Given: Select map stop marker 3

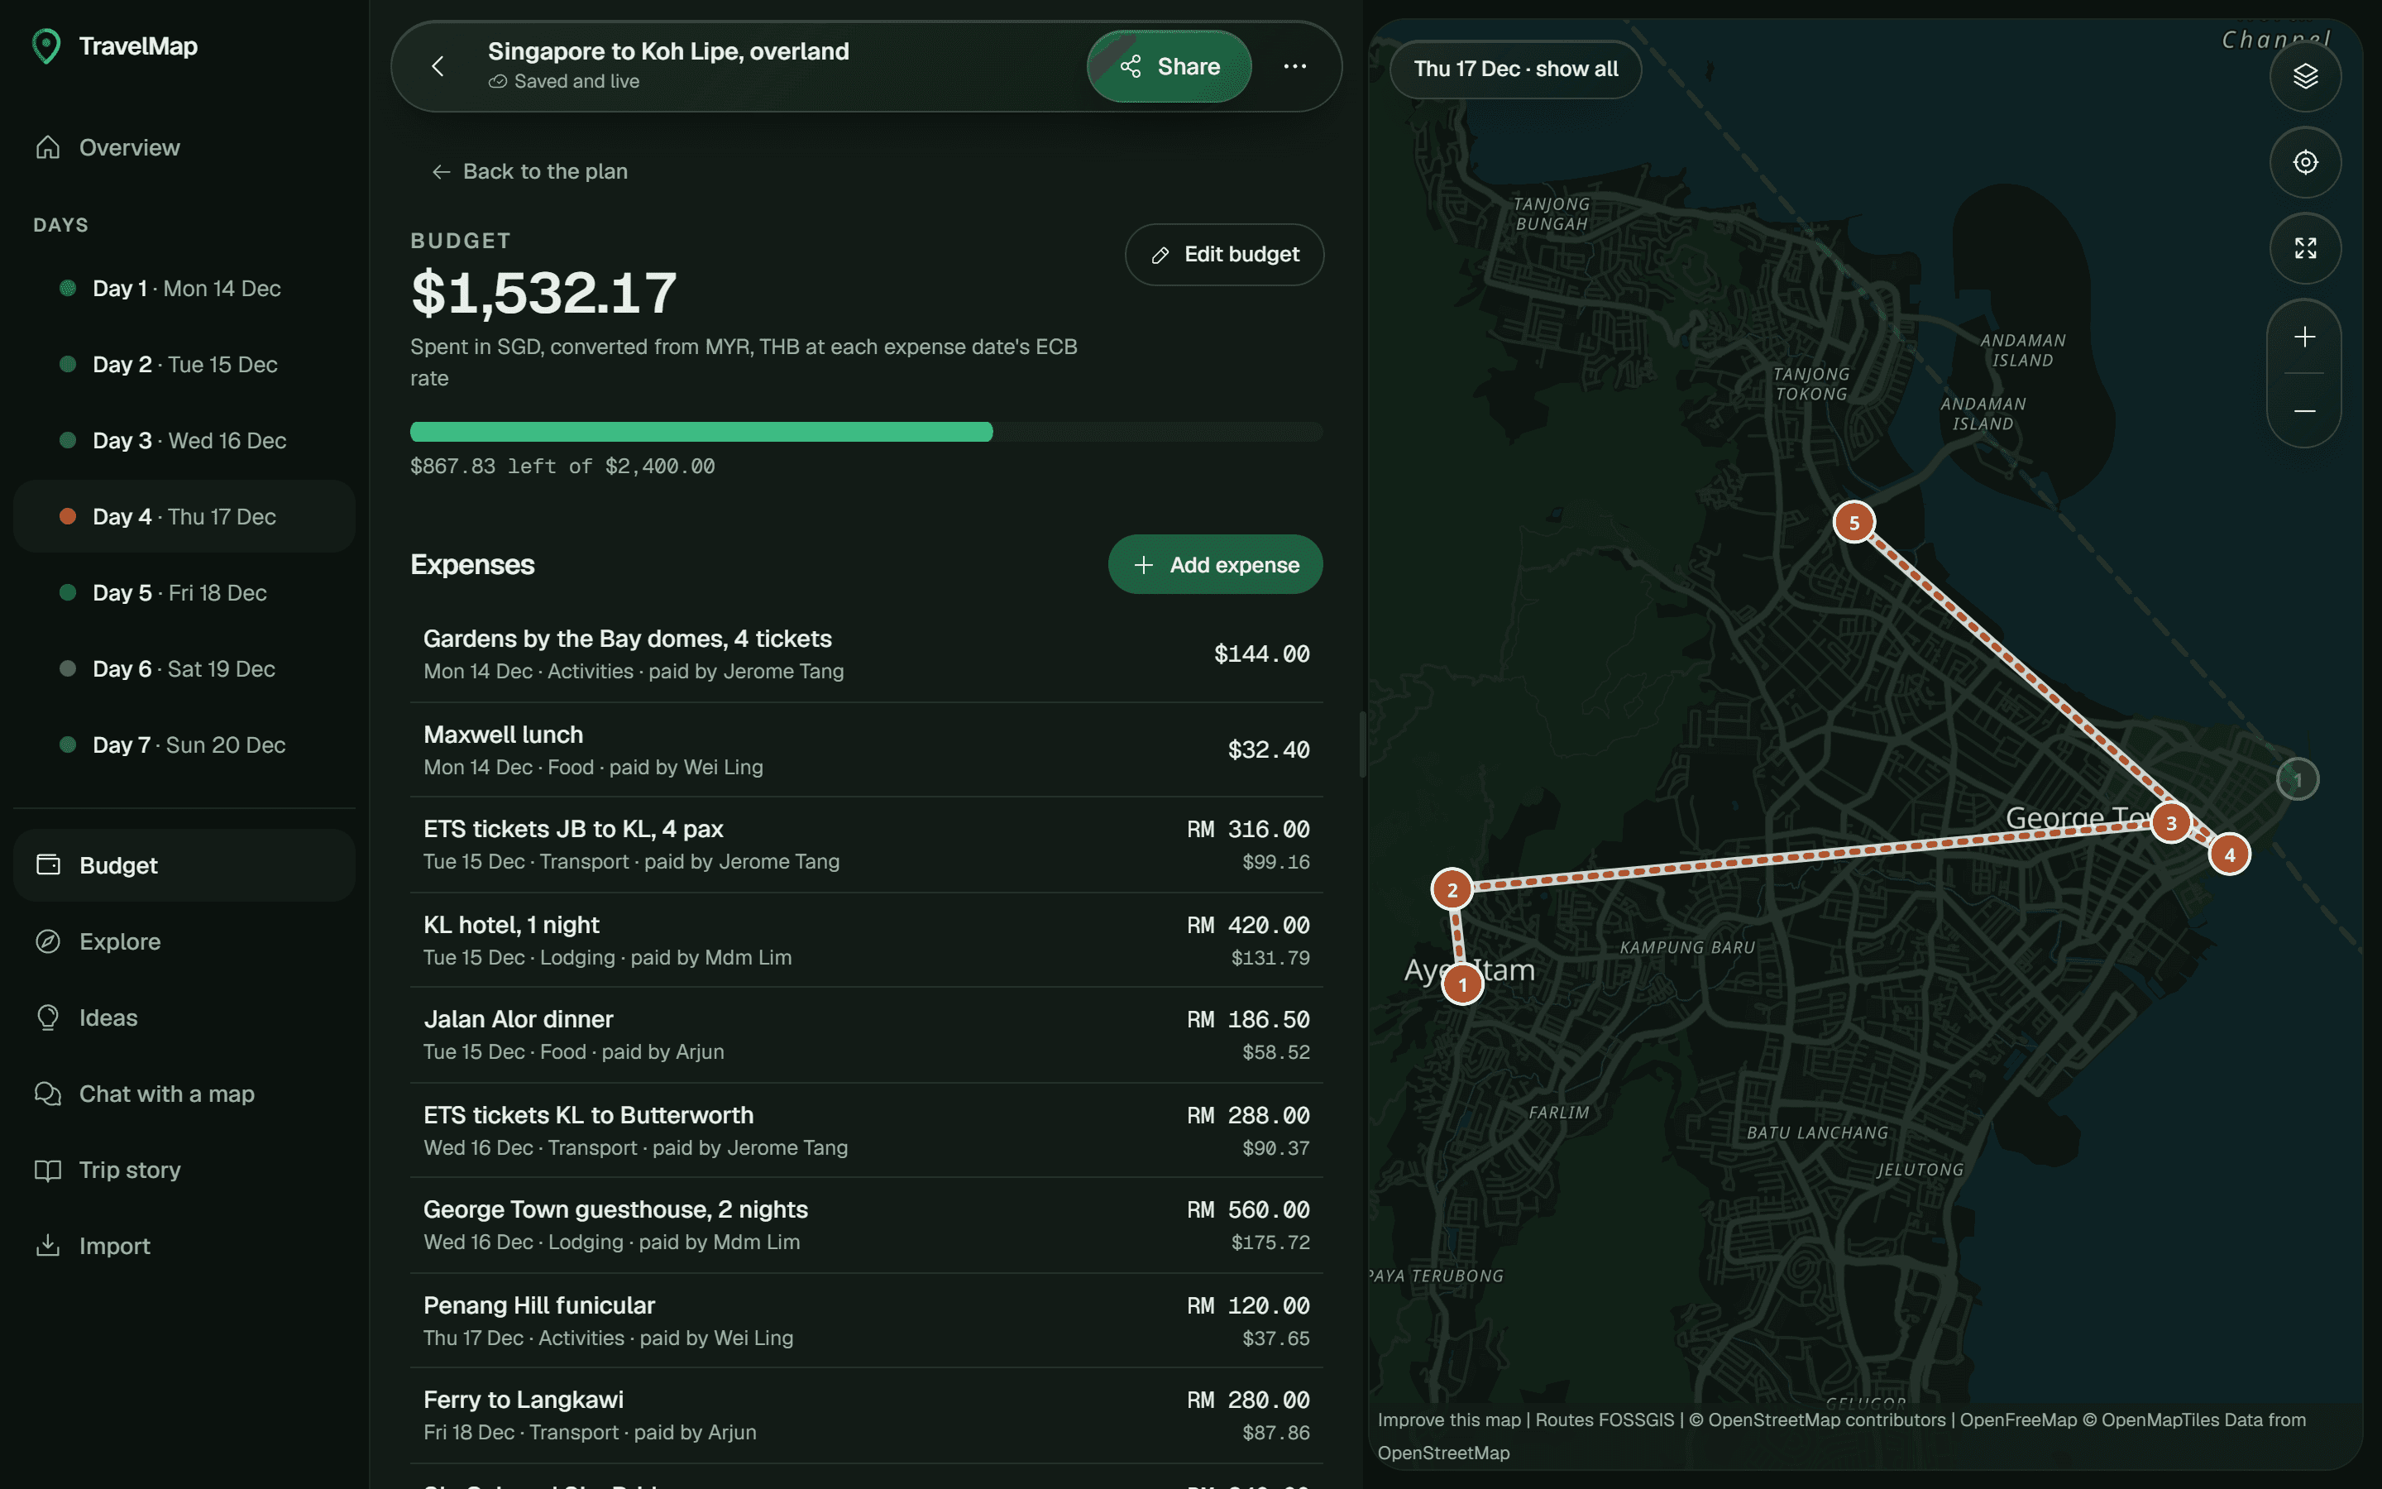Looking at the screenshot, I should coord(2170,822).
